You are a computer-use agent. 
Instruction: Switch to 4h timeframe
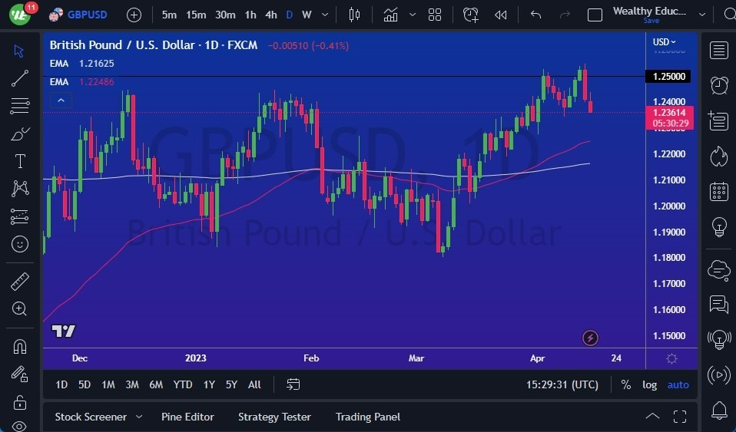(271, 15)
